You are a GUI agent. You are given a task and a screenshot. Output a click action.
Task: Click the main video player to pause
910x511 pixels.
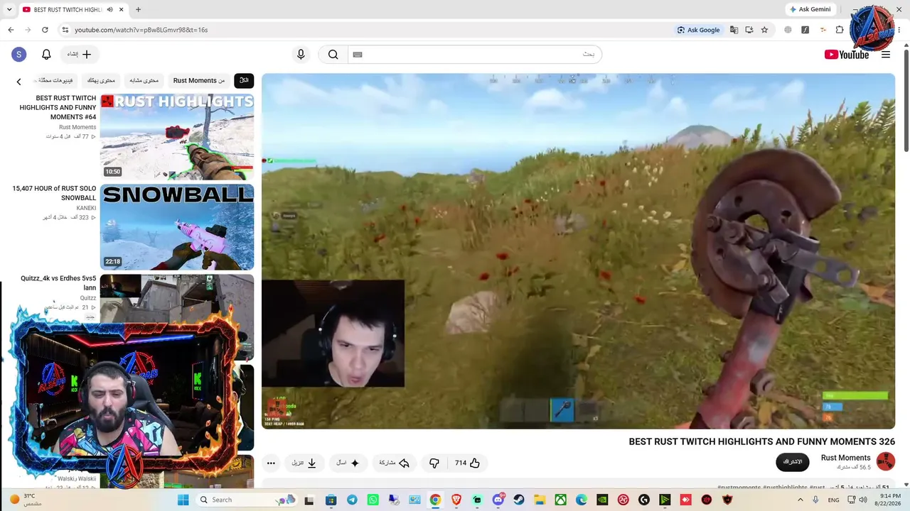578,251
